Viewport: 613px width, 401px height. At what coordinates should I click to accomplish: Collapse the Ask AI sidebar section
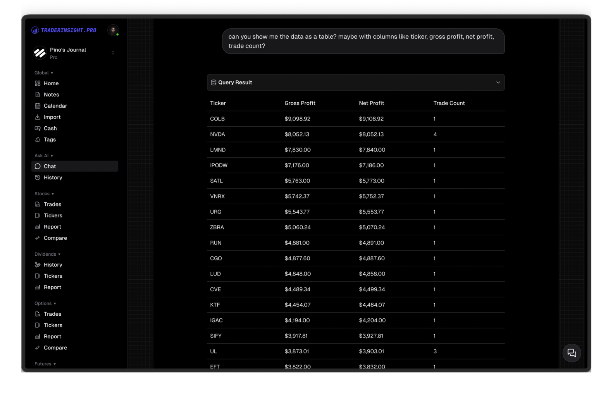coord(44,156)
